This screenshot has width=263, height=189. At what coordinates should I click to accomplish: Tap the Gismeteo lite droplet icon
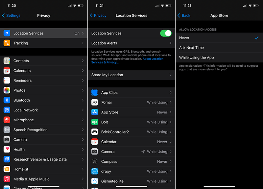pyautogui.click(x=95, y=181)
